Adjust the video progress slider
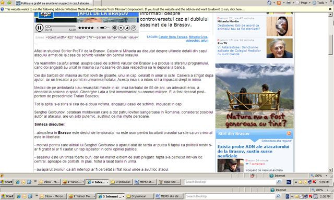 [61, 27]
